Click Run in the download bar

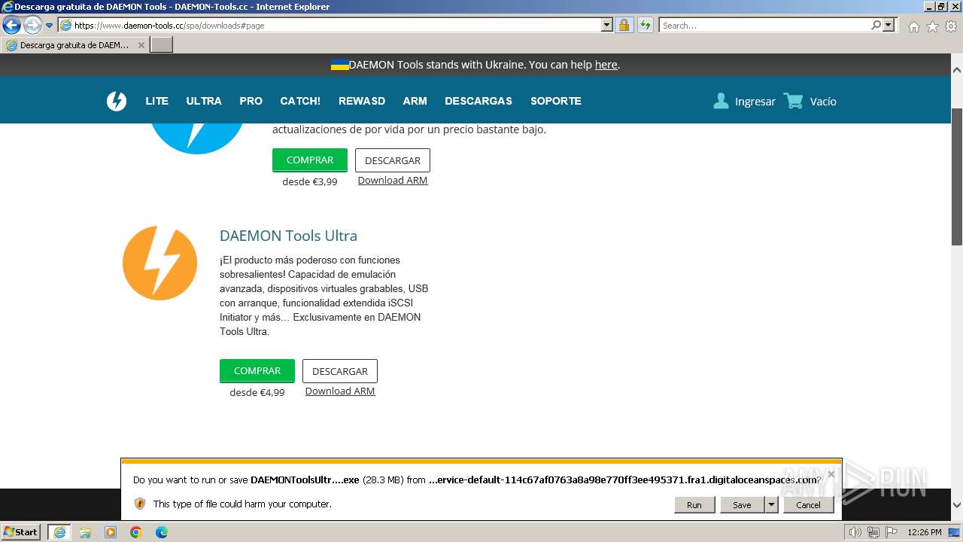tap(694, 505)
